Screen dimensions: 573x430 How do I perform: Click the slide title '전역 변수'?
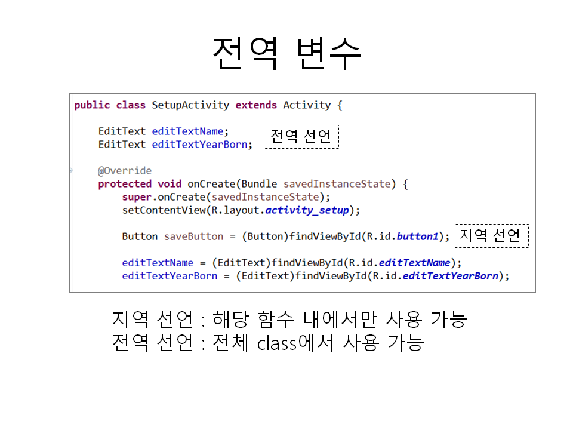point(286,53)
